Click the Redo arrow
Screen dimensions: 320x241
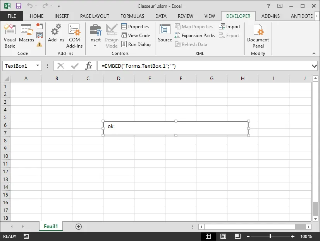pyautogui.click(x=45, y=6)
